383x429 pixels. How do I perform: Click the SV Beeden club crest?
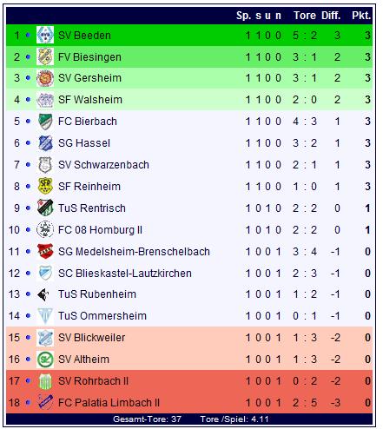[45, 35]
